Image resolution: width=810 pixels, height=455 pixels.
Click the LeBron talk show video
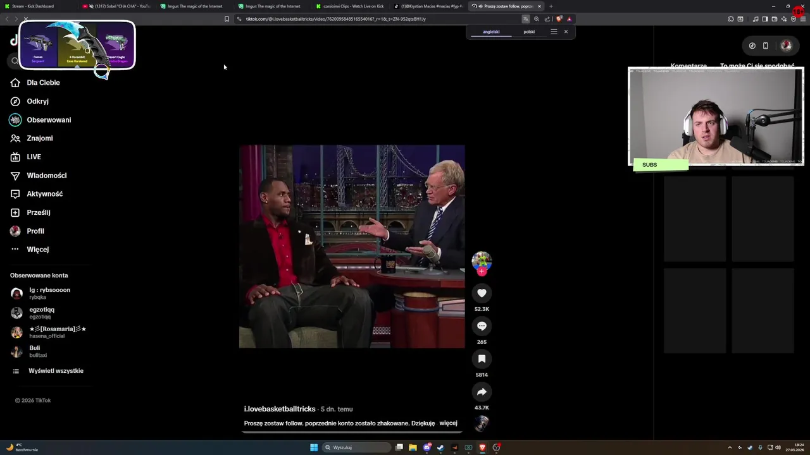coord(352,246)
